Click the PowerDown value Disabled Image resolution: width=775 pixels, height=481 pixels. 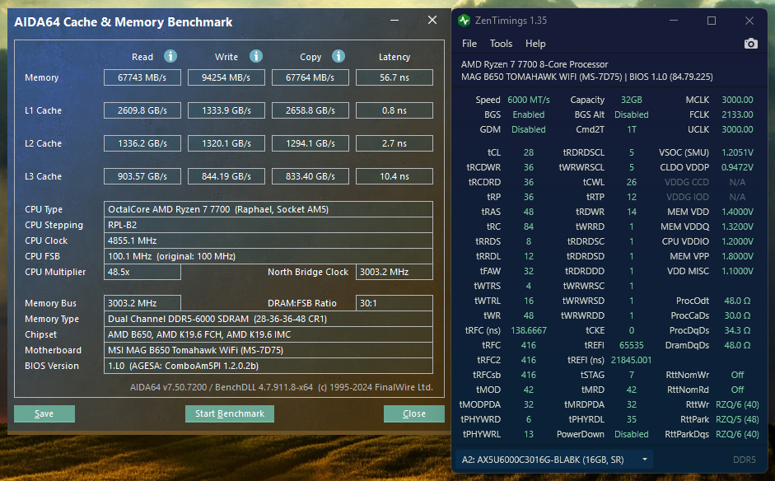click(x=631, y=434)
